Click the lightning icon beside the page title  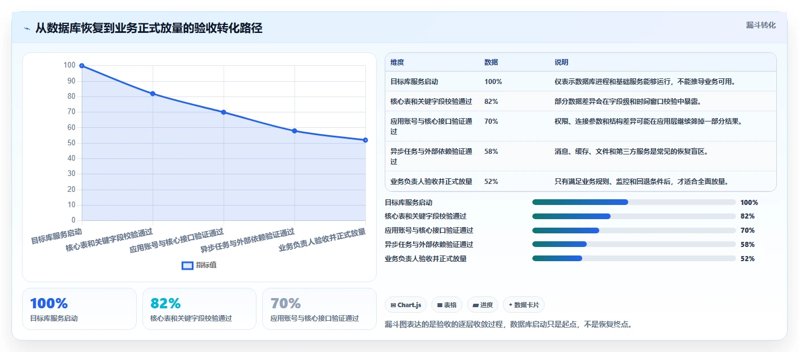(27, 28)
